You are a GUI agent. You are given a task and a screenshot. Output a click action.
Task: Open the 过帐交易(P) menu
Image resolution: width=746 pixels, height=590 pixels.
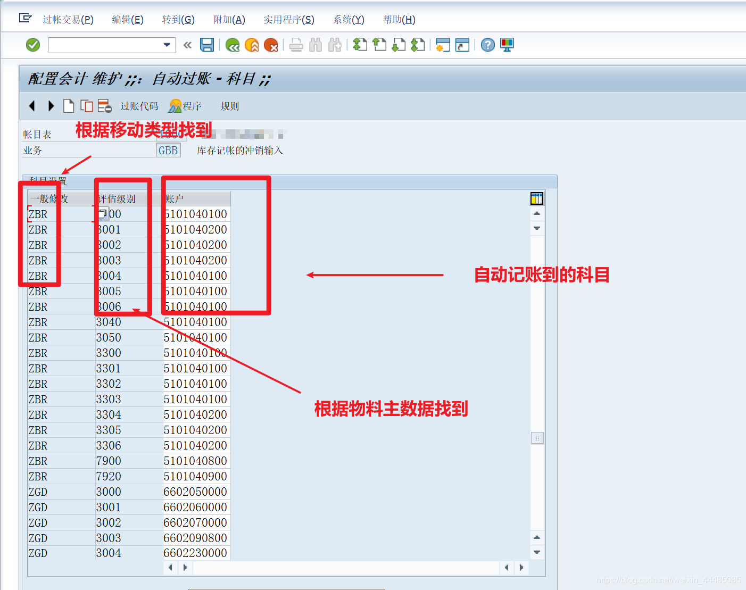[68, 20]
